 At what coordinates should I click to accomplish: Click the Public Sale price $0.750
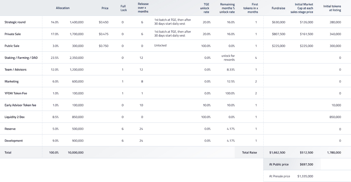tap(104, 46)
